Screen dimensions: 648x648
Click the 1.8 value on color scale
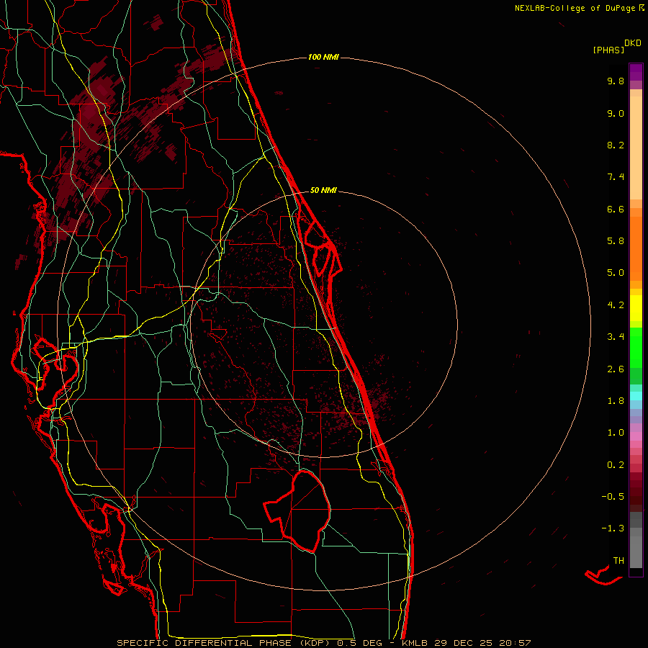(x=616, y=401)
